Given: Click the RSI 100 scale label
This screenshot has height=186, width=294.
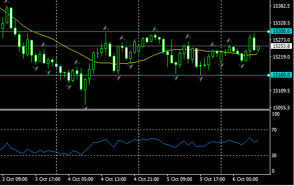Looking at the screenshot, I should click(275, 114).
